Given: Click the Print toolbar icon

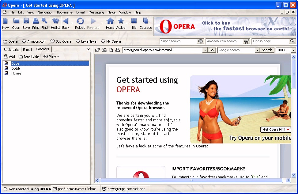Looking at the screenshot, I should (x=36, y=21).
